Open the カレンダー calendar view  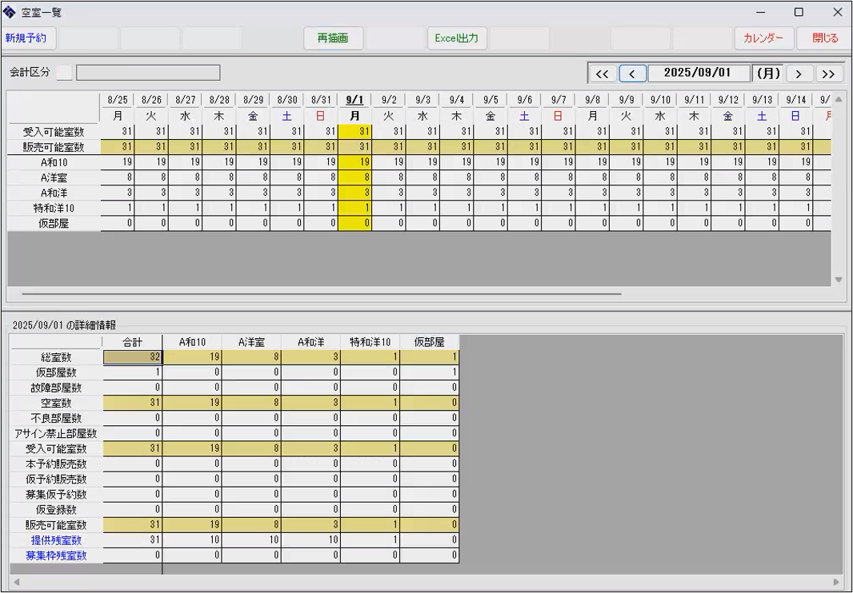click(x=763, y=38)
